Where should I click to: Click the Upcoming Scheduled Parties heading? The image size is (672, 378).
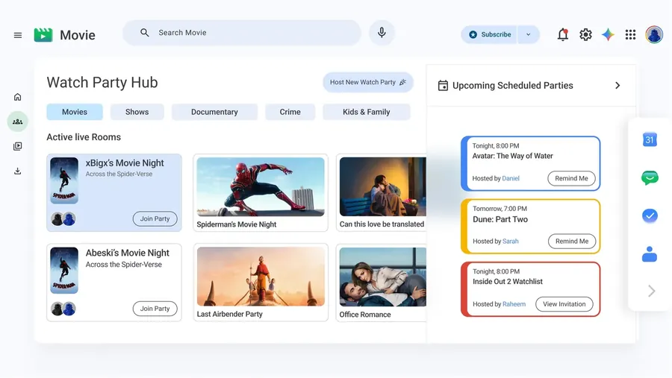tap(512, 86)
